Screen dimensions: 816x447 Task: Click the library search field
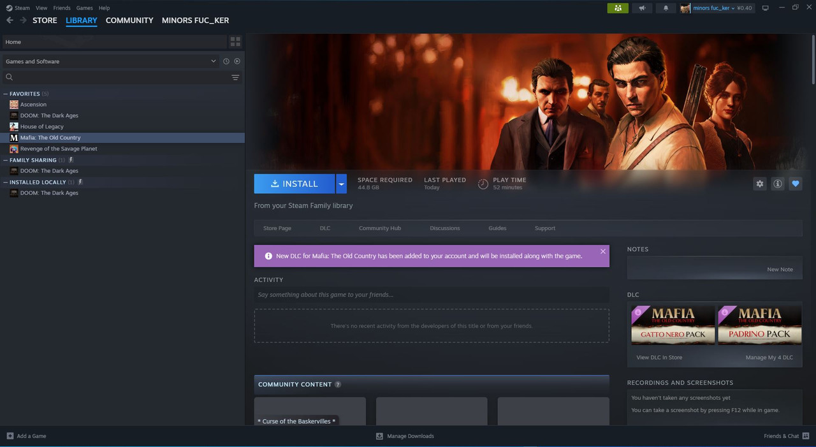[121, 77]
